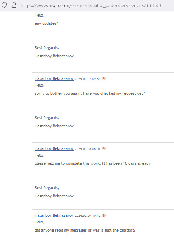The width and height of the screenshot is (174, 239).
Task: Click the signature name in the 06:01 message
Action: 54,196
